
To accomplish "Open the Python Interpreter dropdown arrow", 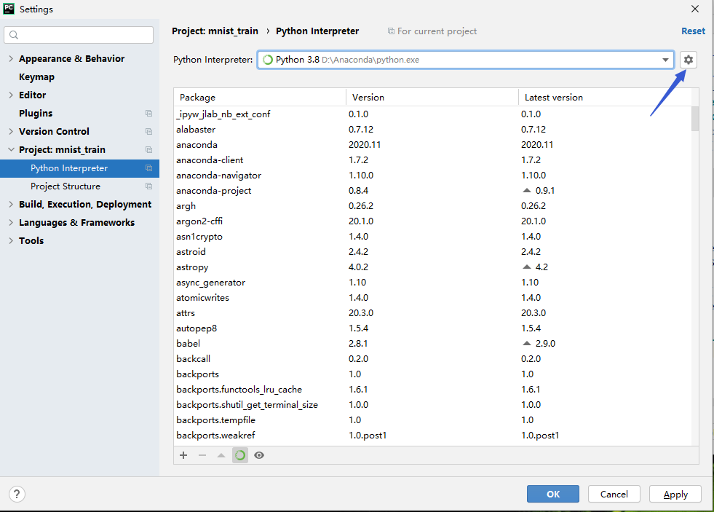I will (x=665, y=60).
